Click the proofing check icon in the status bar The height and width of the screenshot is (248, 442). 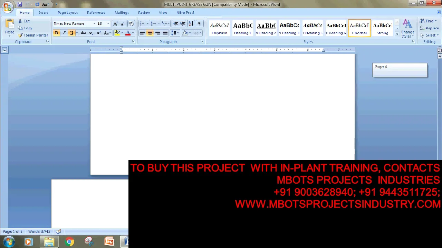point(58,231)
